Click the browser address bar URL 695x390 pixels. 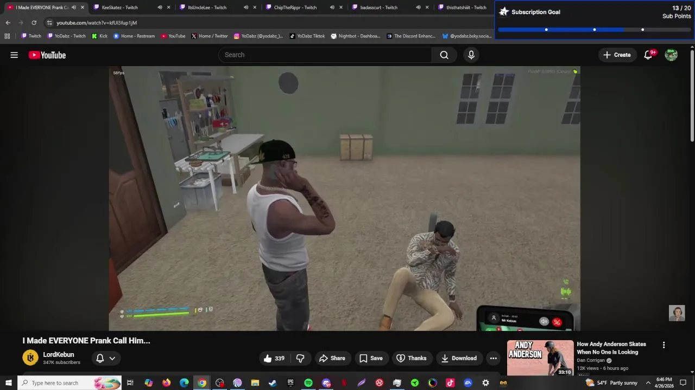pyautogui.click(x=97, y=23)
